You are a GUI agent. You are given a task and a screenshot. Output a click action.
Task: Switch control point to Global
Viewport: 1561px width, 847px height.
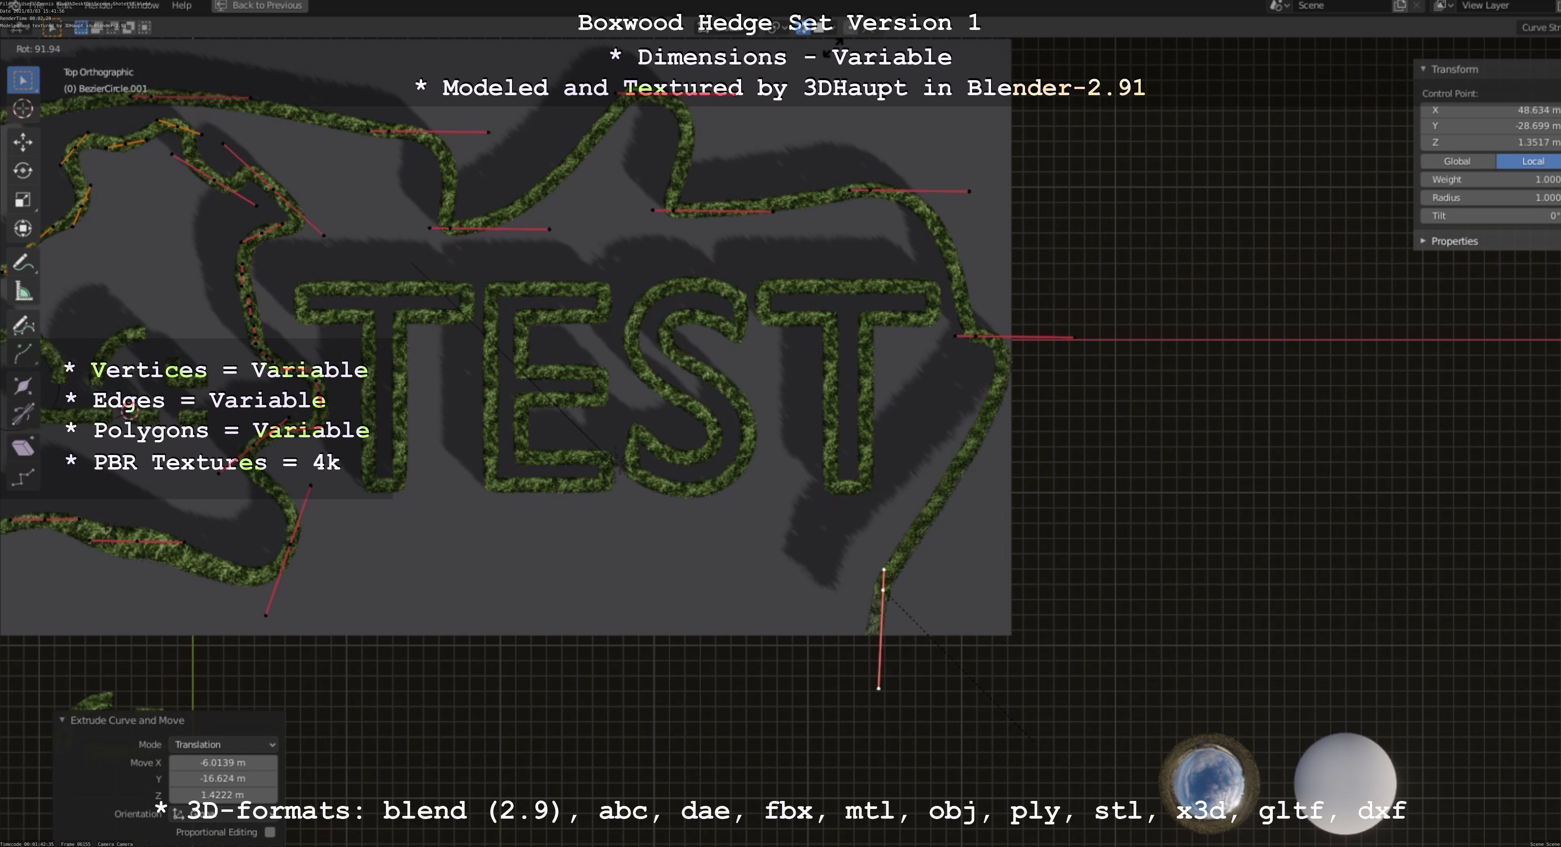(x=1457, y=161)
